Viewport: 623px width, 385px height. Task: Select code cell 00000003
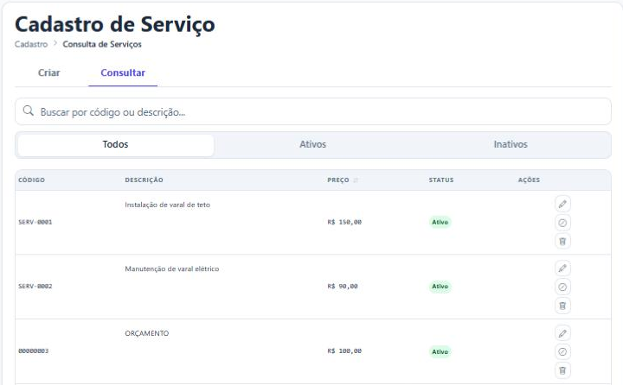point(34,350)
